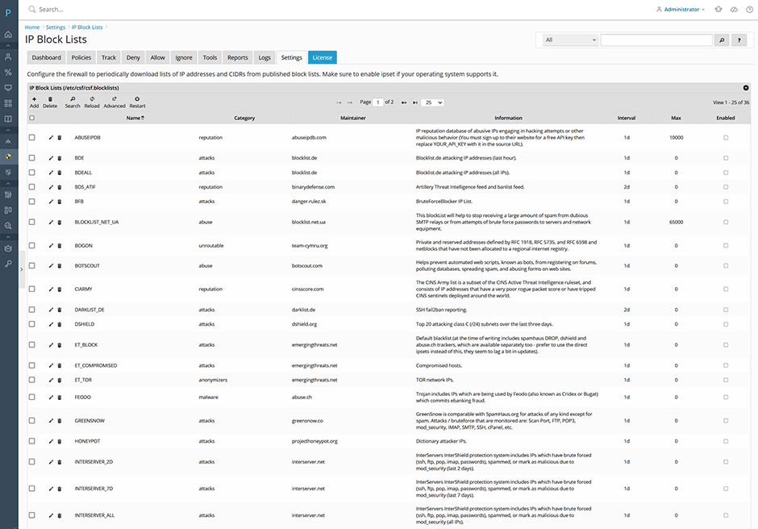Select the BDE row checkbox
Viewport: 758px width, 529px height.
(x=32, y=158)
